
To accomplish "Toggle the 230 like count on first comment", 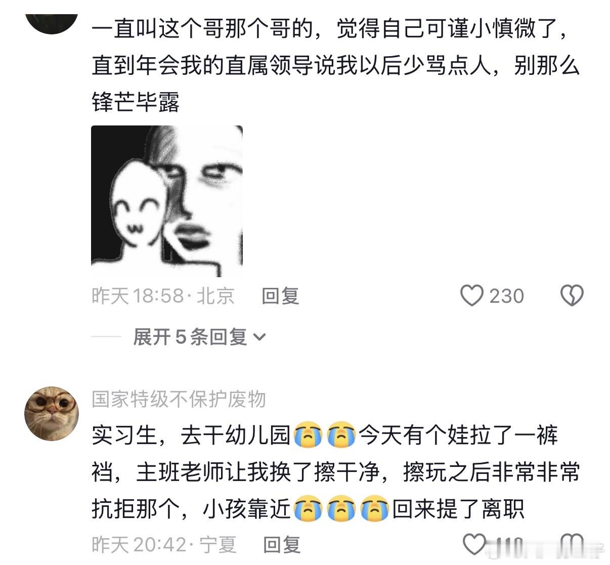I will pyautogui.click(x=506, y=296).
